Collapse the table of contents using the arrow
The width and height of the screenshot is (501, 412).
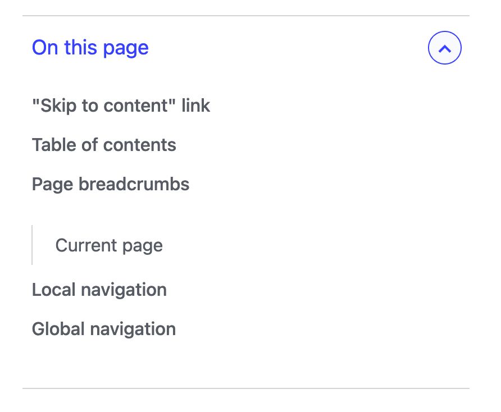click(x=444, y=48)
